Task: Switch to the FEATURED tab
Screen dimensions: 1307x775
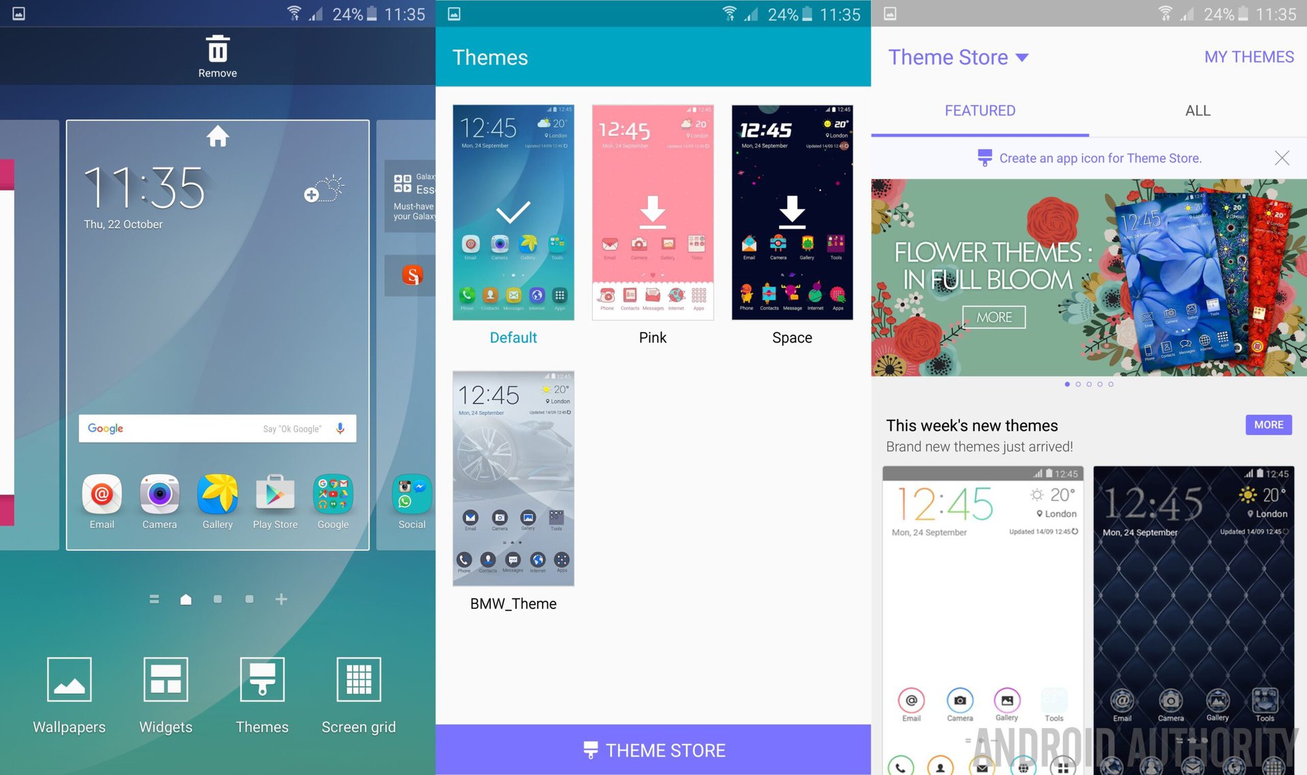Action: 981,109
